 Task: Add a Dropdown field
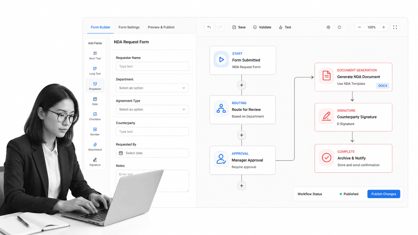point(95,86)
